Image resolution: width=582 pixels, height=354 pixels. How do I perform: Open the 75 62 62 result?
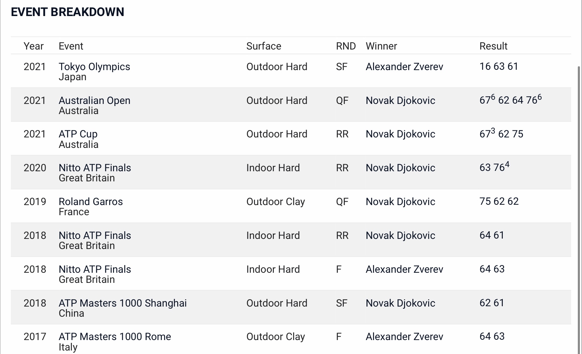click(x=499, y=201)
